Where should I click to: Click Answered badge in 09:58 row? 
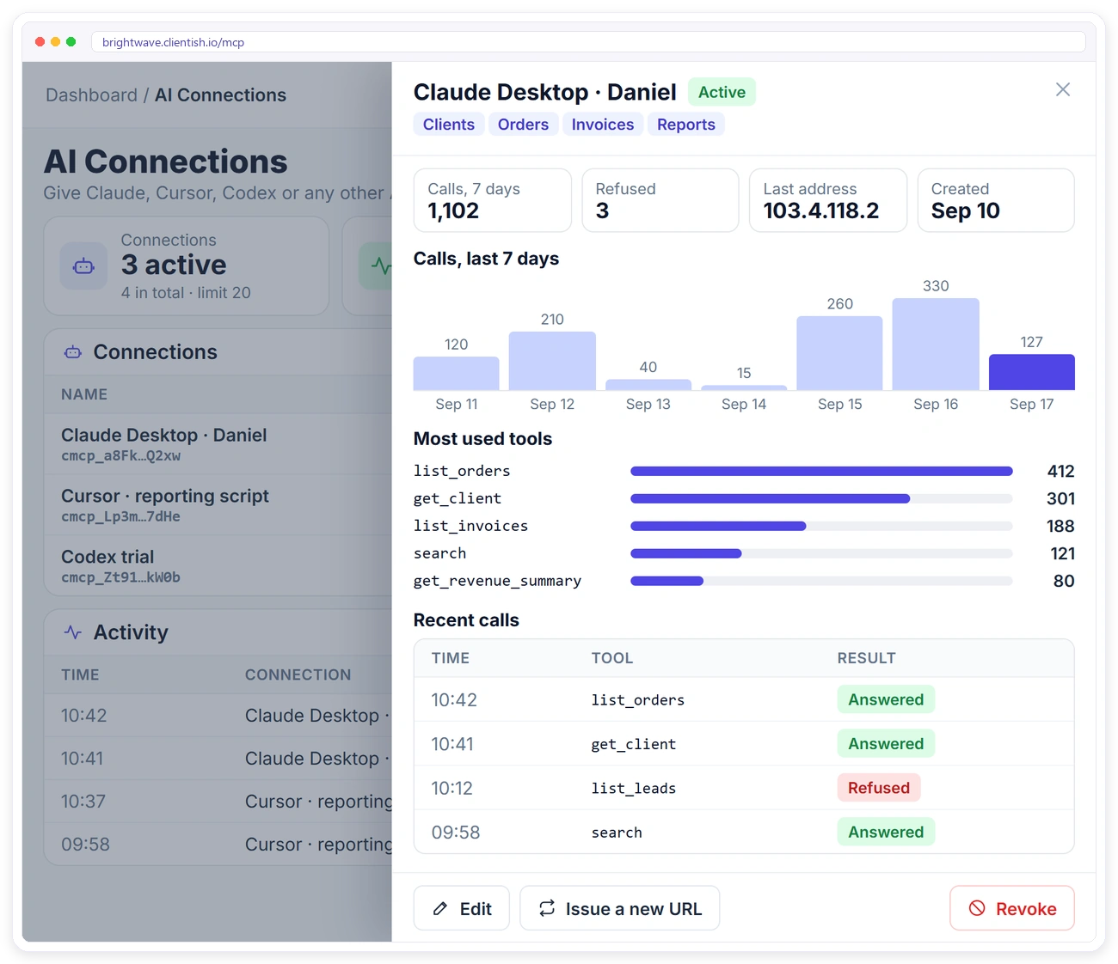(886, 832)
